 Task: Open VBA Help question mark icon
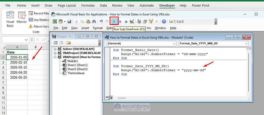164,21
